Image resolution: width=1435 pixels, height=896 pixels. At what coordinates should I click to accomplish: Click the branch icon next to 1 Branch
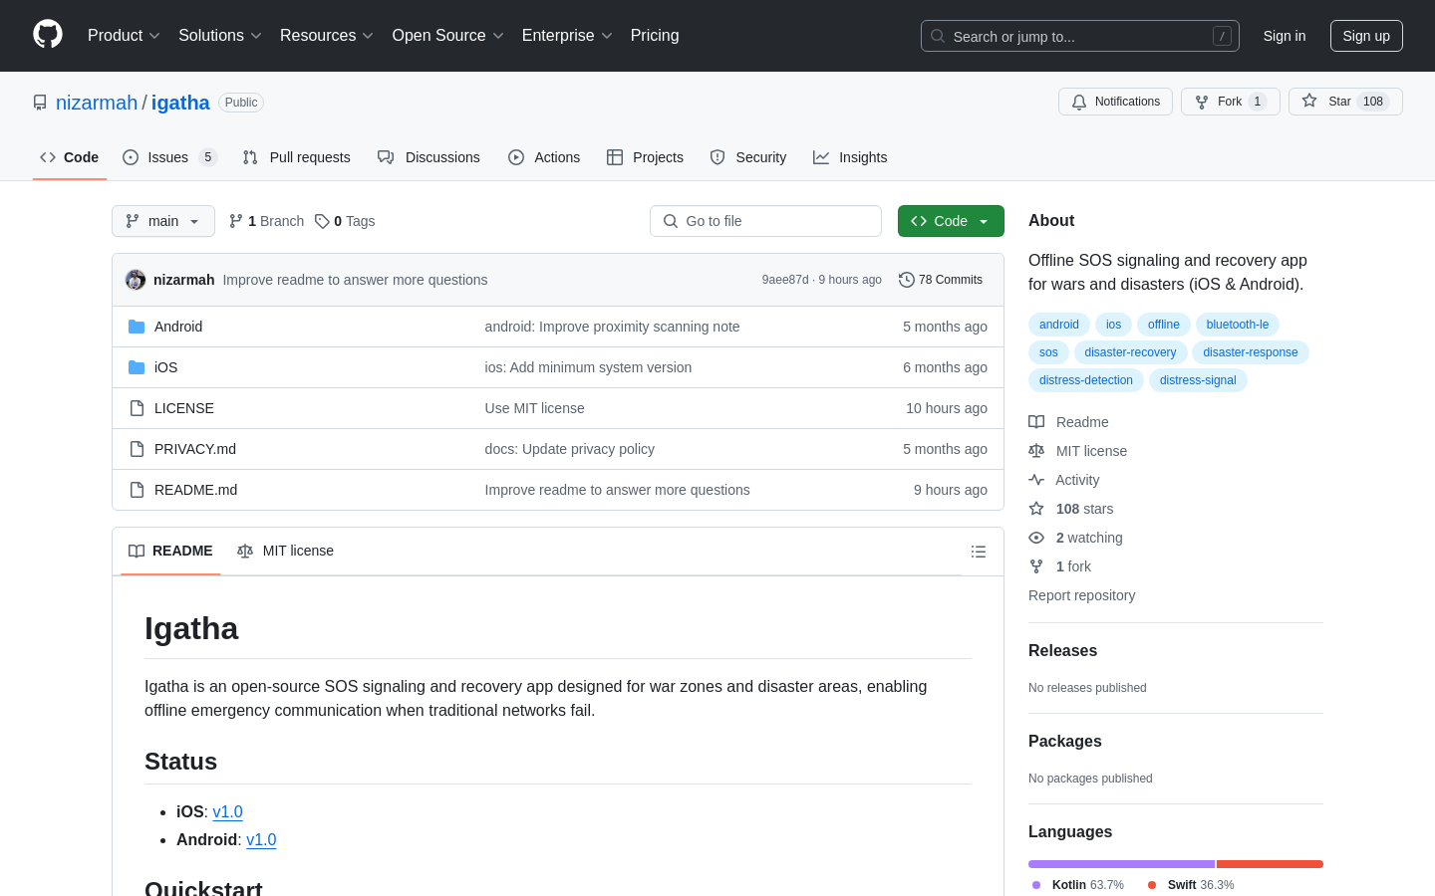point(236,221)
